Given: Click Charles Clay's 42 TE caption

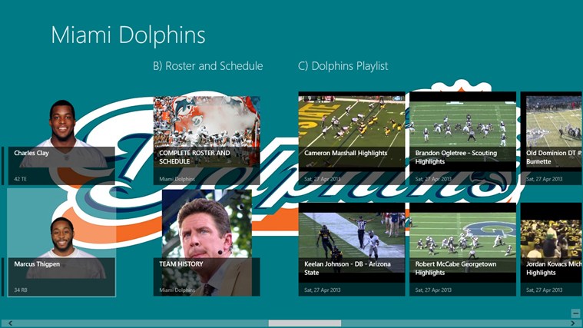Looking at the screenshot, I should (21, 179).
